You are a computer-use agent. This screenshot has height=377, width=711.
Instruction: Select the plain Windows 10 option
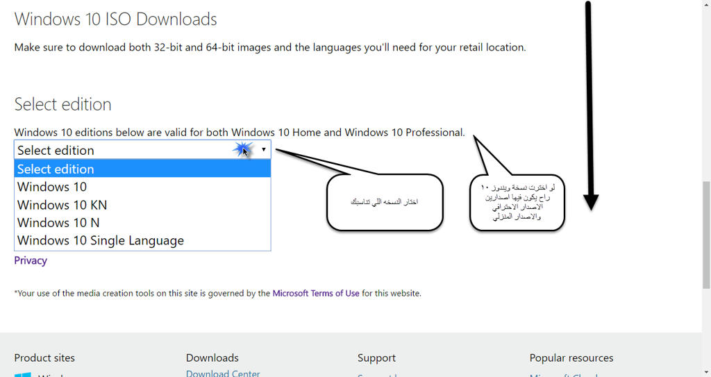pyautogui.click(x=142, y=187)
